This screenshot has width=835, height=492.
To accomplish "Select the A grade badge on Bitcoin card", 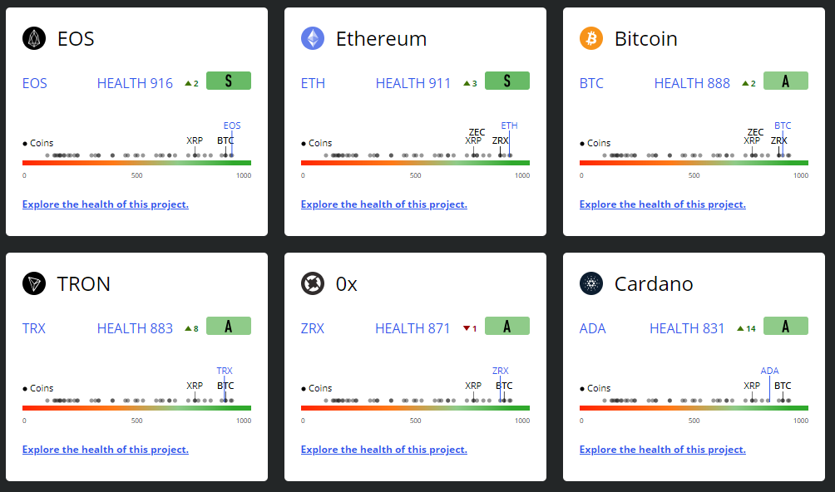I will tap(785, 81).
